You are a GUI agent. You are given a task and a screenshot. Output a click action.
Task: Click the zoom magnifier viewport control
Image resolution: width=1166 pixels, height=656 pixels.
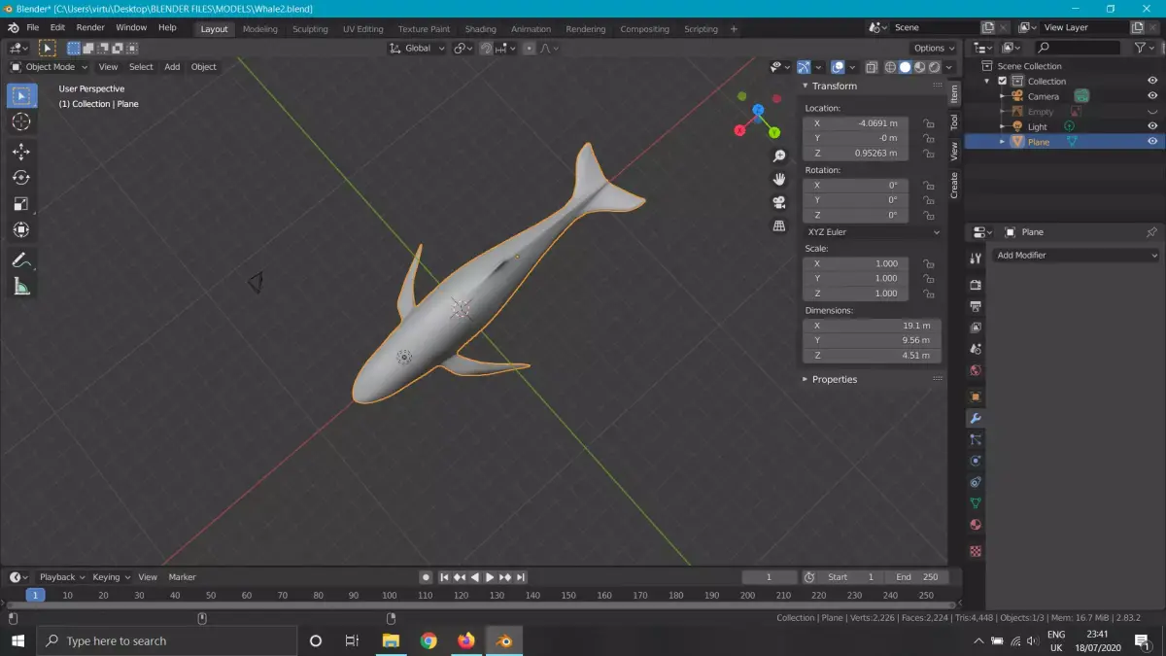pyautogui.click(x=778, y=155)
